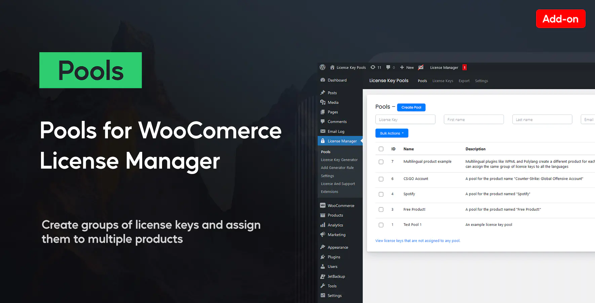Click the WordPress logo in the admin bar
Screen dimensions: 595x303
[x=322, y=67]
